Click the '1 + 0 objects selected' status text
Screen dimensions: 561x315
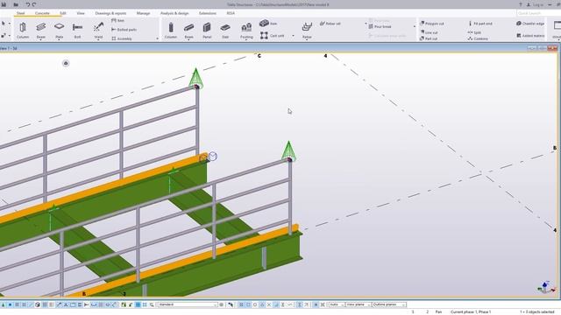coord(537,311)
